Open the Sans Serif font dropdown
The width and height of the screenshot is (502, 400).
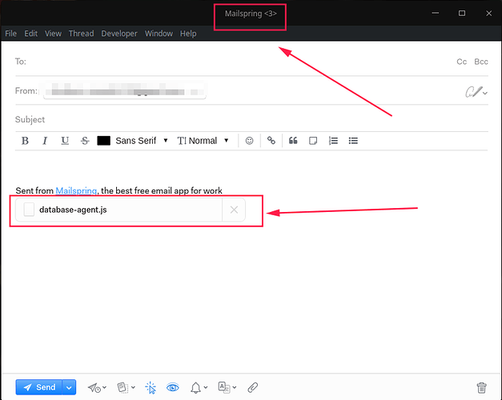click(142, 141)
